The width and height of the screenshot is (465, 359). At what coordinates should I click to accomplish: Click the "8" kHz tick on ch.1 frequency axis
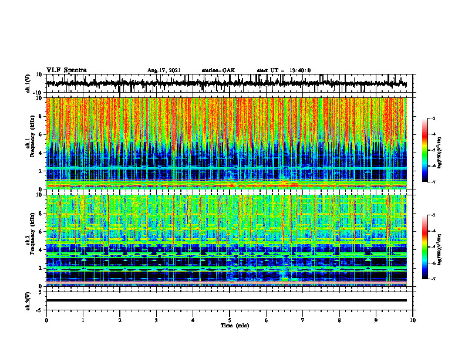coord(41,116)
